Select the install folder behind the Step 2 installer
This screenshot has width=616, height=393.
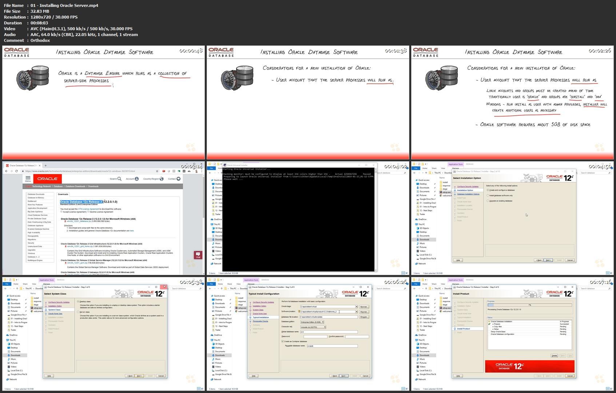444,182
